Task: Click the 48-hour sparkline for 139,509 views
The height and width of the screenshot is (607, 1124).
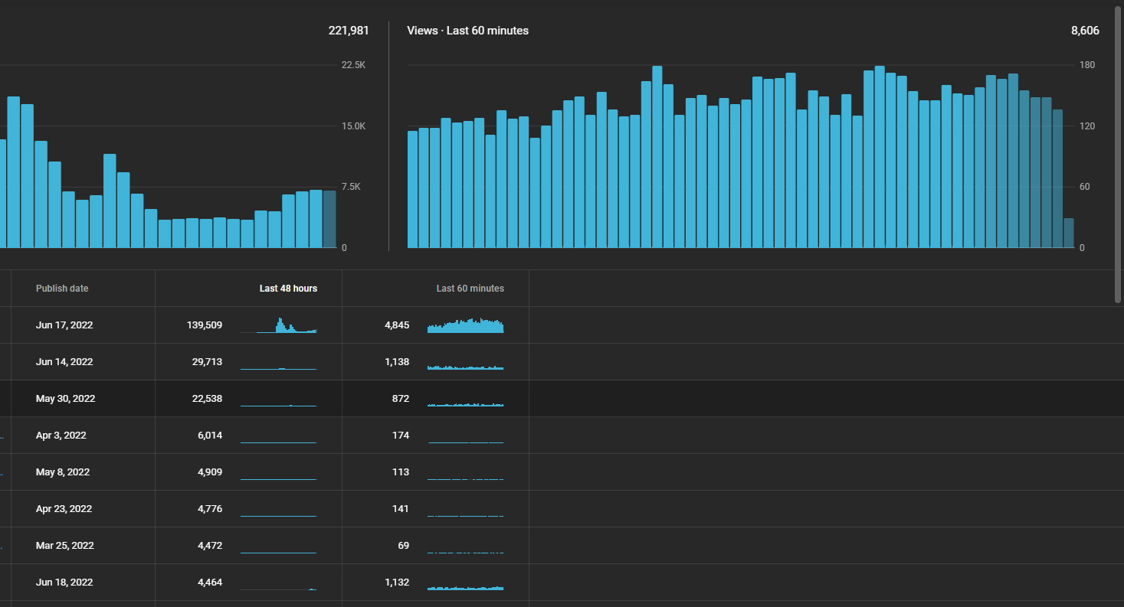Action: pos(279,325)
